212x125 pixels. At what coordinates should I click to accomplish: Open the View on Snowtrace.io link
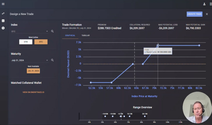[33, 92]
